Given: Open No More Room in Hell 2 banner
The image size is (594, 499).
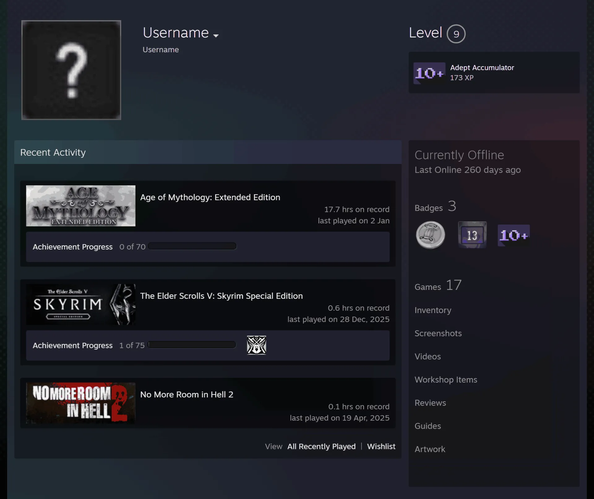Looking at the screenshot, I should tap(81, 403).
